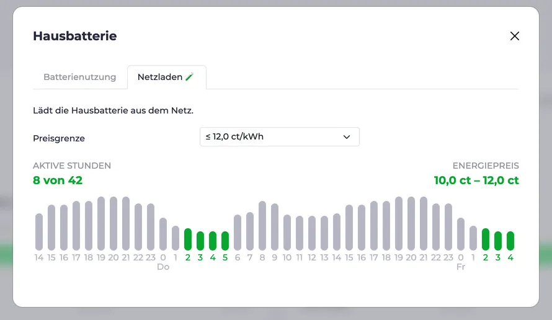The height and width of the screenshot is (320, 552).
Task: Click the green bar for hour 4 on Do
Action: pos(213,241)
